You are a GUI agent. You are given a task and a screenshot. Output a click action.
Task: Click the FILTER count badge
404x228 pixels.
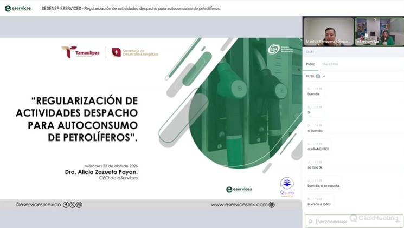pyautogui.click(x=318, y=76)
